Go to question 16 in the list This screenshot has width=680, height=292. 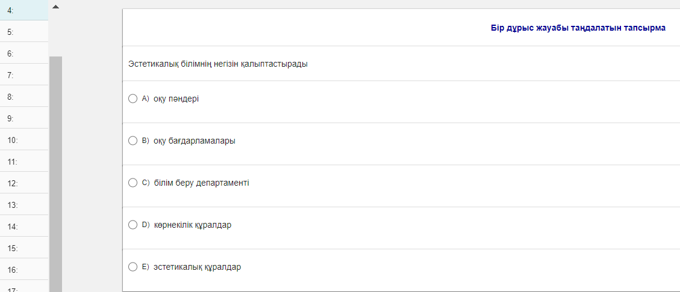tap(24, 270)
